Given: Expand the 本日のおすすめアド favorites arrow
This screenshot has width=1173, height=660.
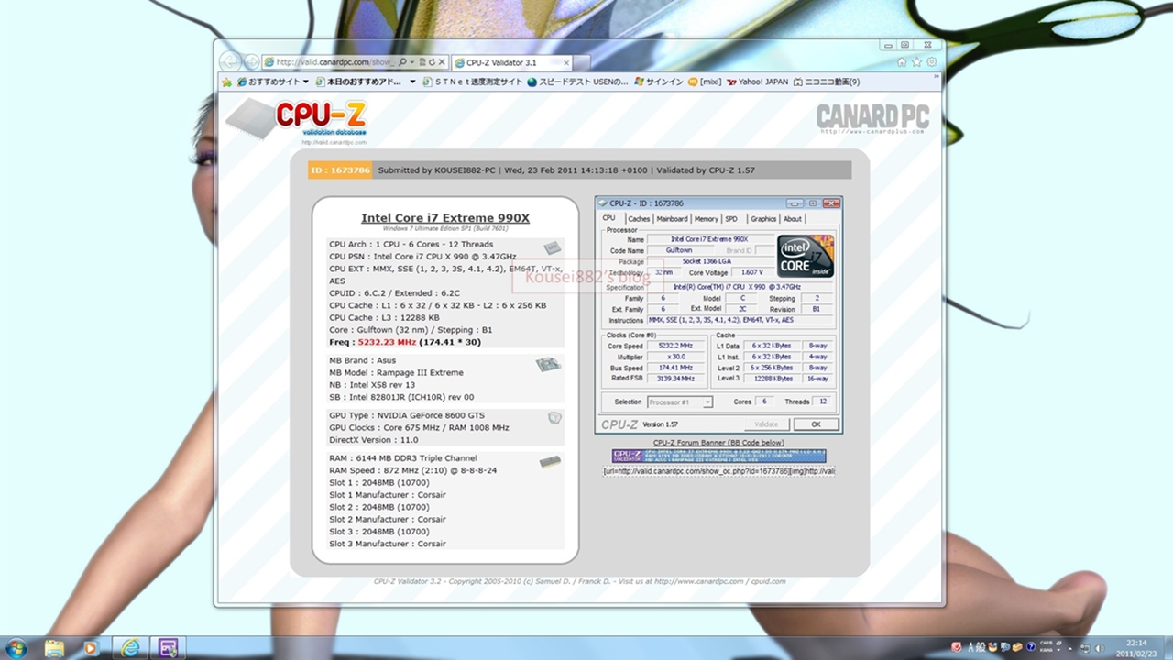Looking at the screenshot, I should [x=412, y=82].
